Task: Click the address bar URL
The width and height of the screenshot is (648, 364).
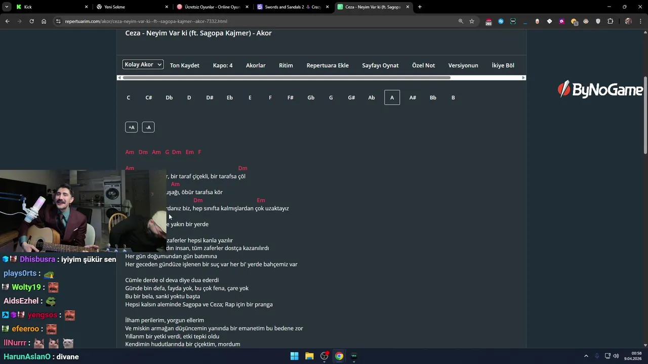Action: 146,21
